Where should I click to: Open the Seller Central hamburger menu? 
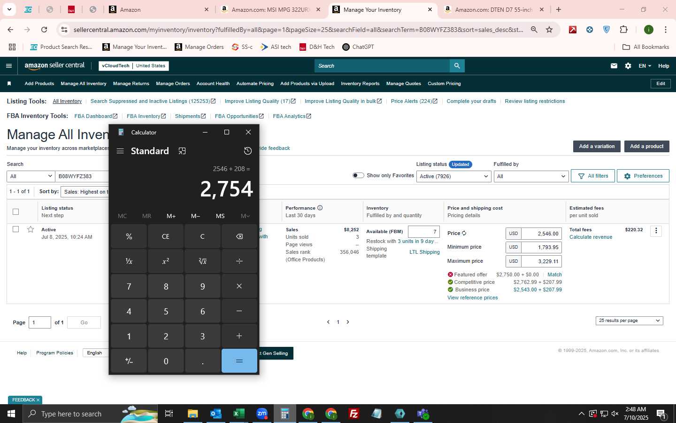[8, 66]
